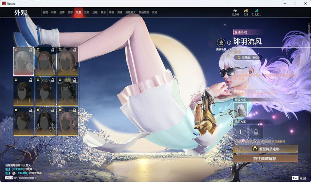
Task: Select the black hairstyle with red tassel bottom middle
Action: pyautogui.click(x=46, y=122)
